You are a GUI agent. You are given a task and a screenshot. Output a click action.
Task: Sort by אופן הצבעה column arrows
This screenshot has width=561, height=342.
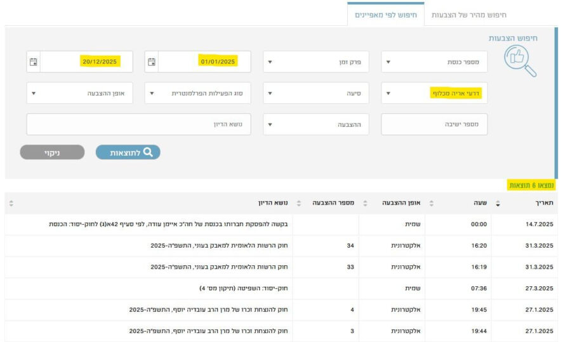365,204
